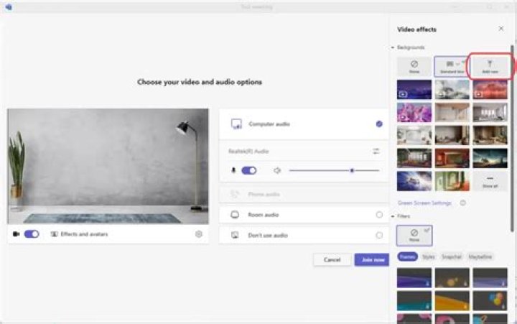Open device settings gear icon
This screenshot has height=324, width=517.
point(199,234)
